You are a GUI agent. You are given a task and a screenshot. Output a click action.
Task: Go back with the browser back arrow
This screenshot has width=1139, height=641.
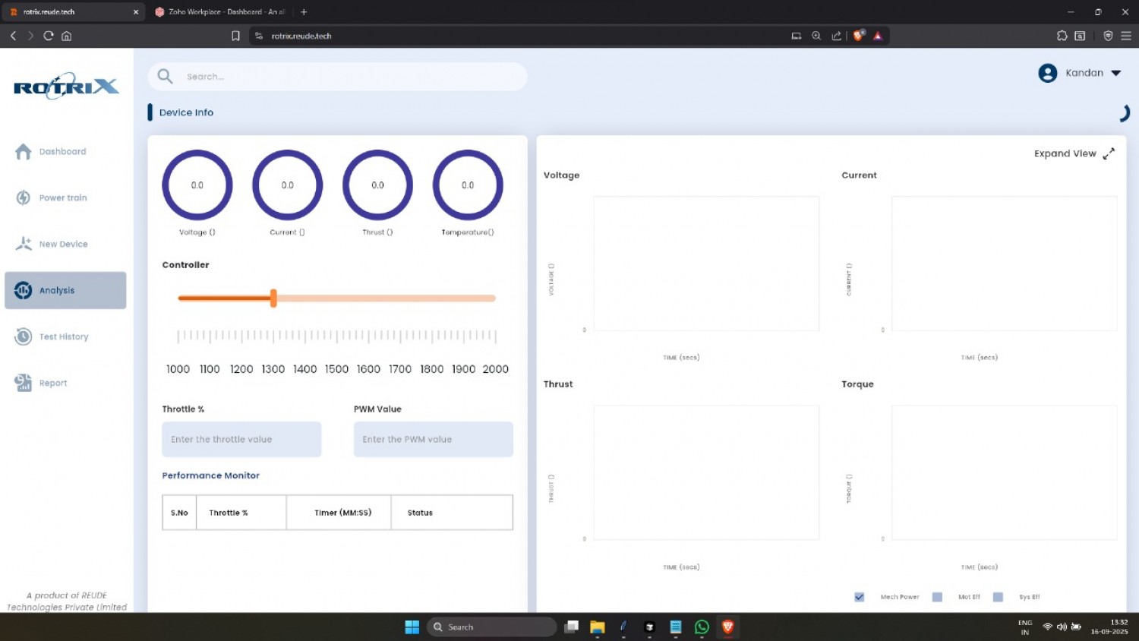13,36
